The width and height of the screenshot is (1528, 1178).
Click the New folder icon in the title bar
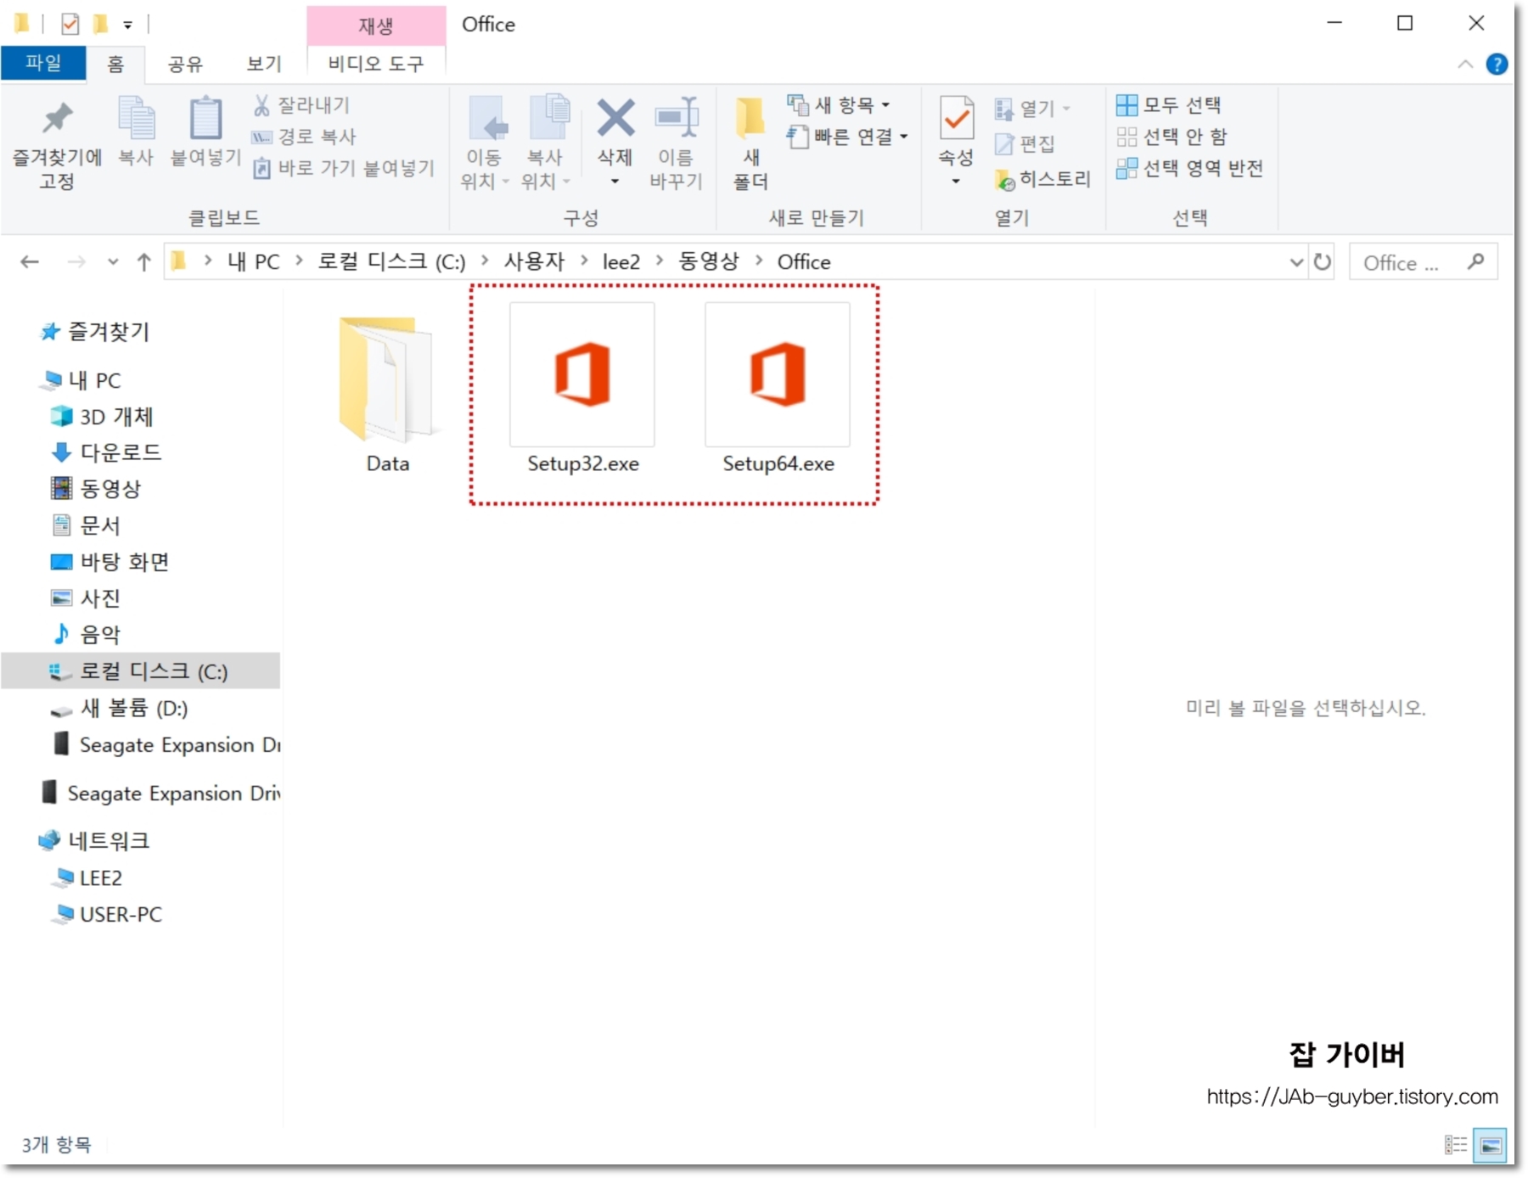click(x=100, y=24)
